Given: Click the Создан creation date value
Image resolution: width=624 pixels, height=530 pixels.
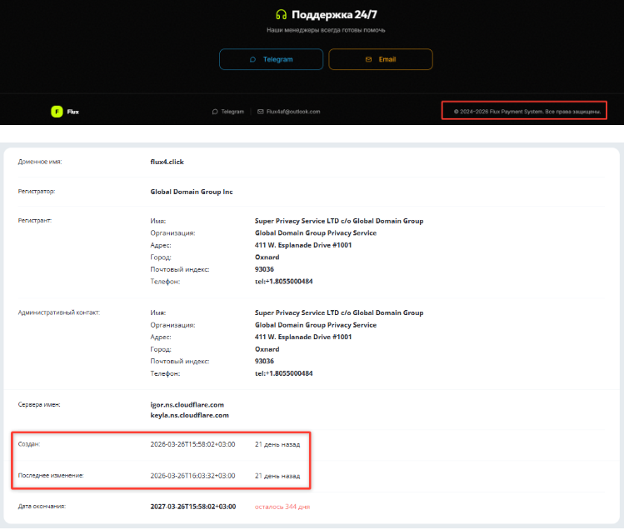Looking at the screenshot, I should coord(192,444).
